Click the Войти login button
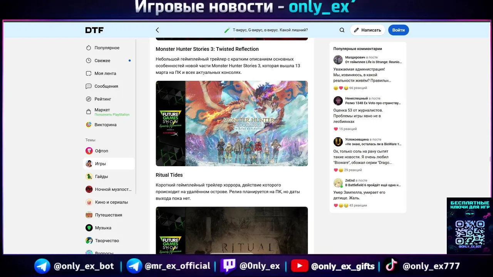The height and width of the screenshot is (277, 493). point(399,30)
